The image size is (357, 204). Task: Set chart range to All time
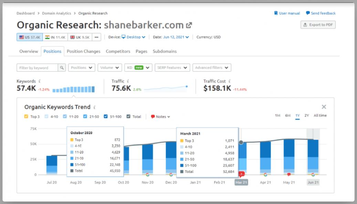320,115
